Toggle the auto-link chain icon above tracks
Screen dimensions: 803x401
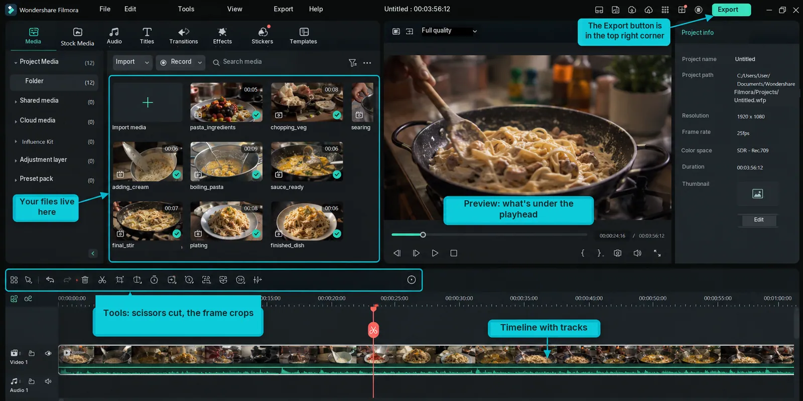(28, 299)
